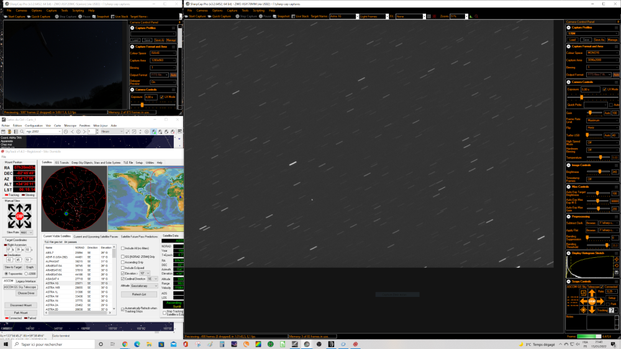This screenshot has width=621, height=349.
Task: Switch to ISS Transits tab
Action: point(61,162)
